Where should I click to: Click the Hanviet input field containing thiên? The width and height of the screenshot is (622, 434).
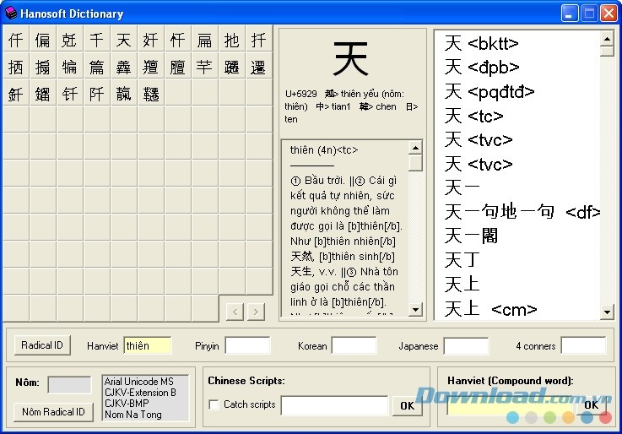(147, 345)
